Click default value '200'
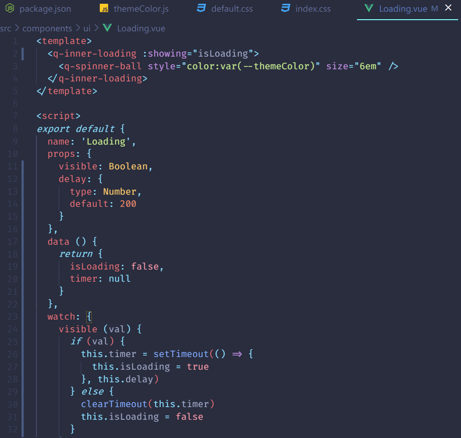This screenshot has height=438, width=461. tap(128, 204)
